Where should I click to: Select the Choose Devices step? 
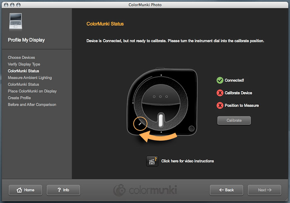point(21,58)
